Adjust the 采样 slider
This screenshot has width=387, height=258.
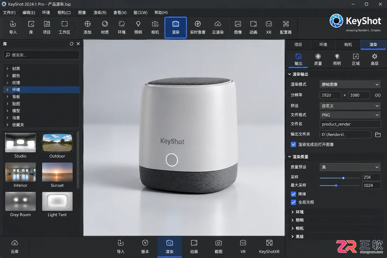point(343,178)
